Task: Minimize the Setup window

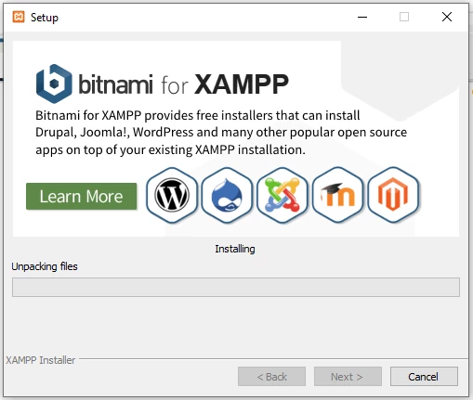Action: 362,17
